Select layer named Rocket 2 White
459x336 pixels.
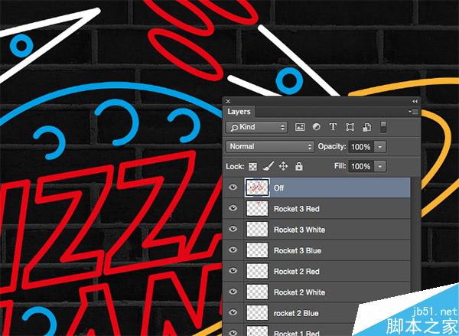pos(317,292)
